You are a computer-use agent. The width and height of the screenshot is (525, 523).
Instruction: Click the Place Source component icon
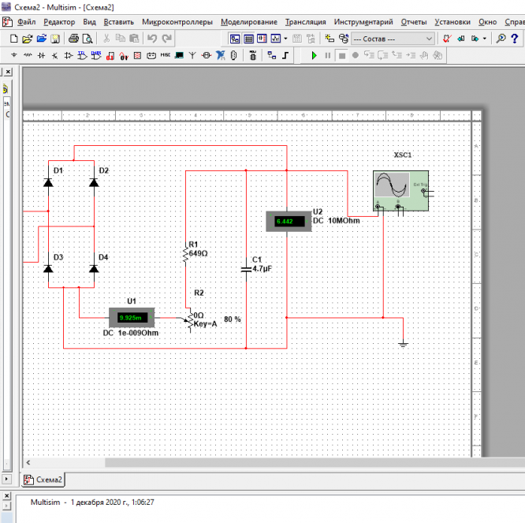[x=14, y=55]
